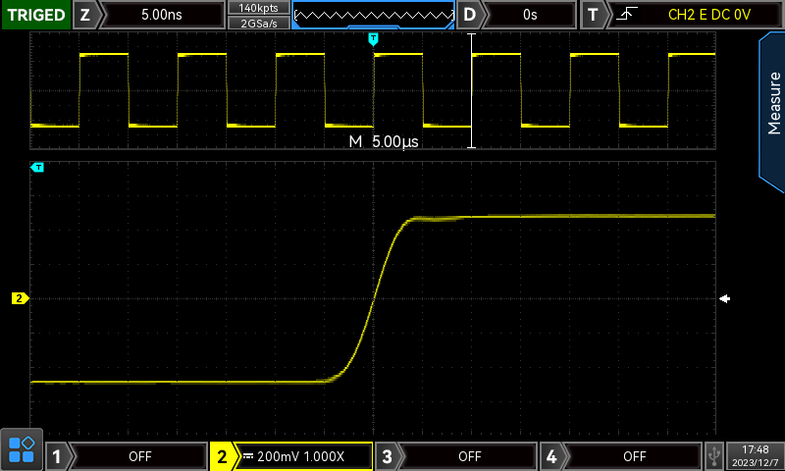
Task: Click the yellow channel 2 ground marker
Action: 19,298
